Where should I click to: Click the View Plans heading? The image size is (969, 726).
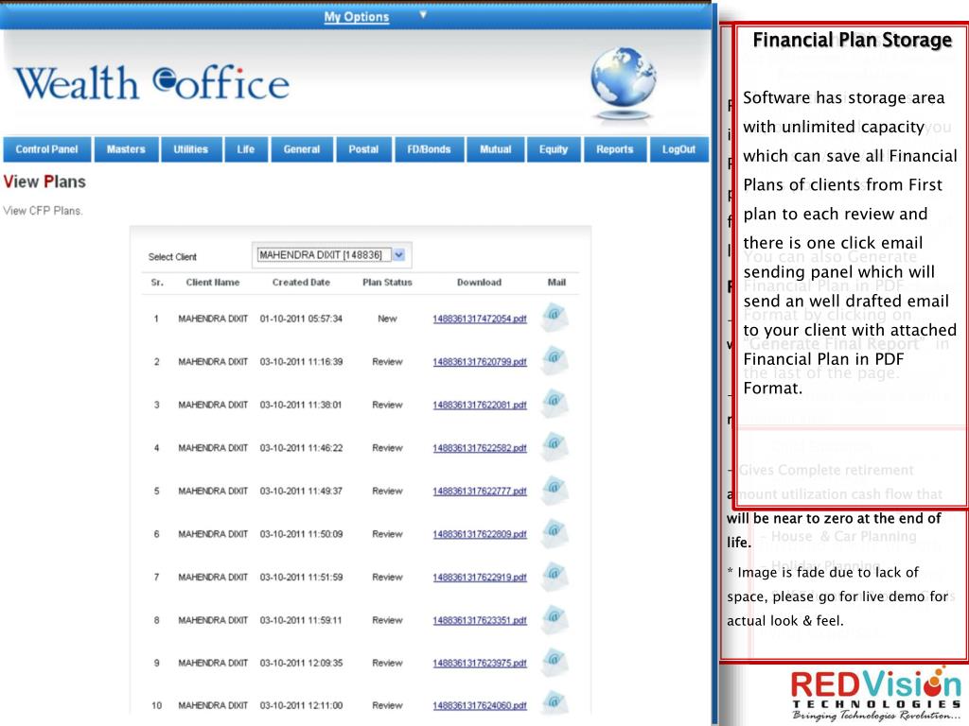tap(44, 181)
